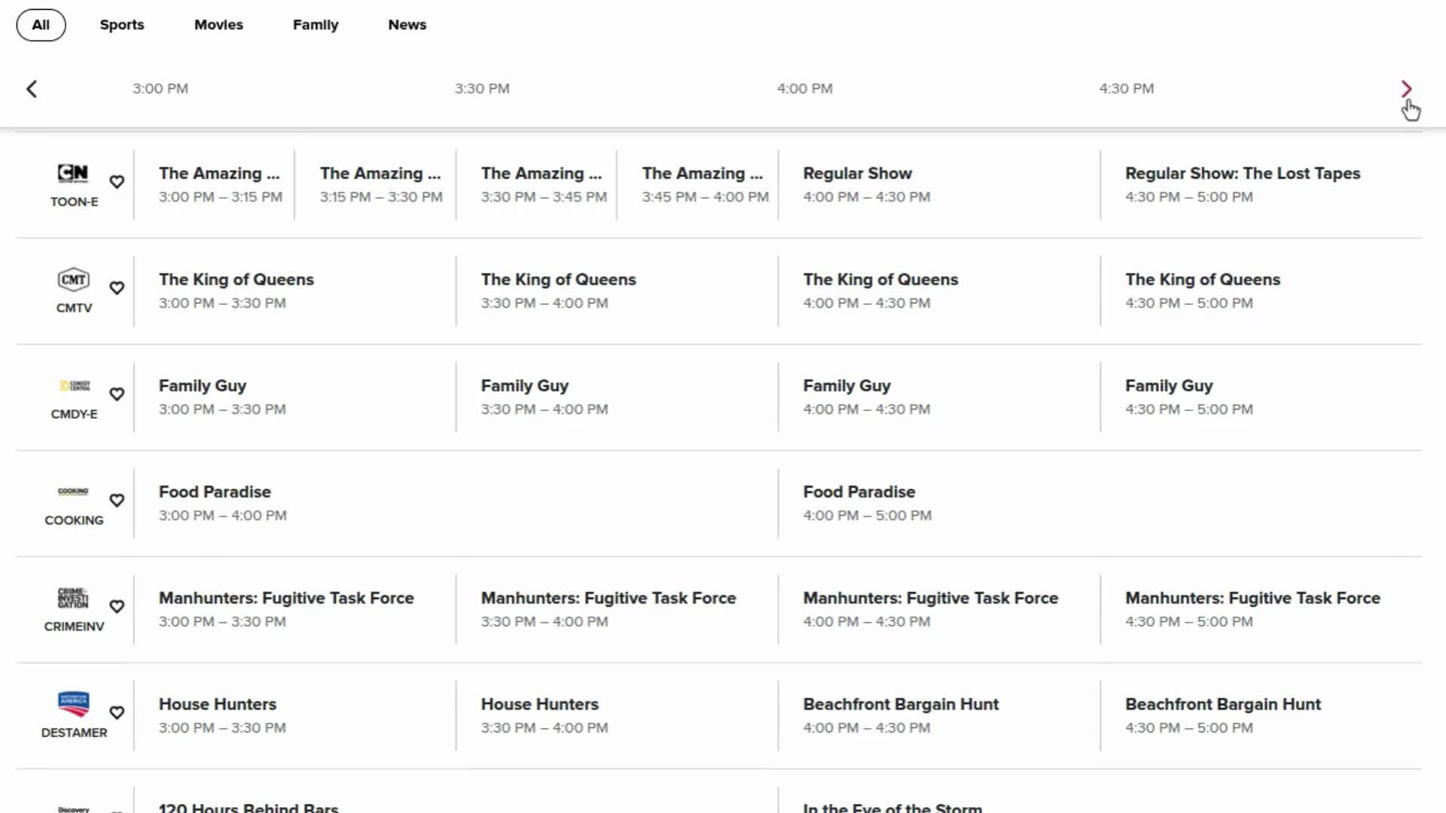Select House Hunters at 3:00 PM

[x=295, y=715]
